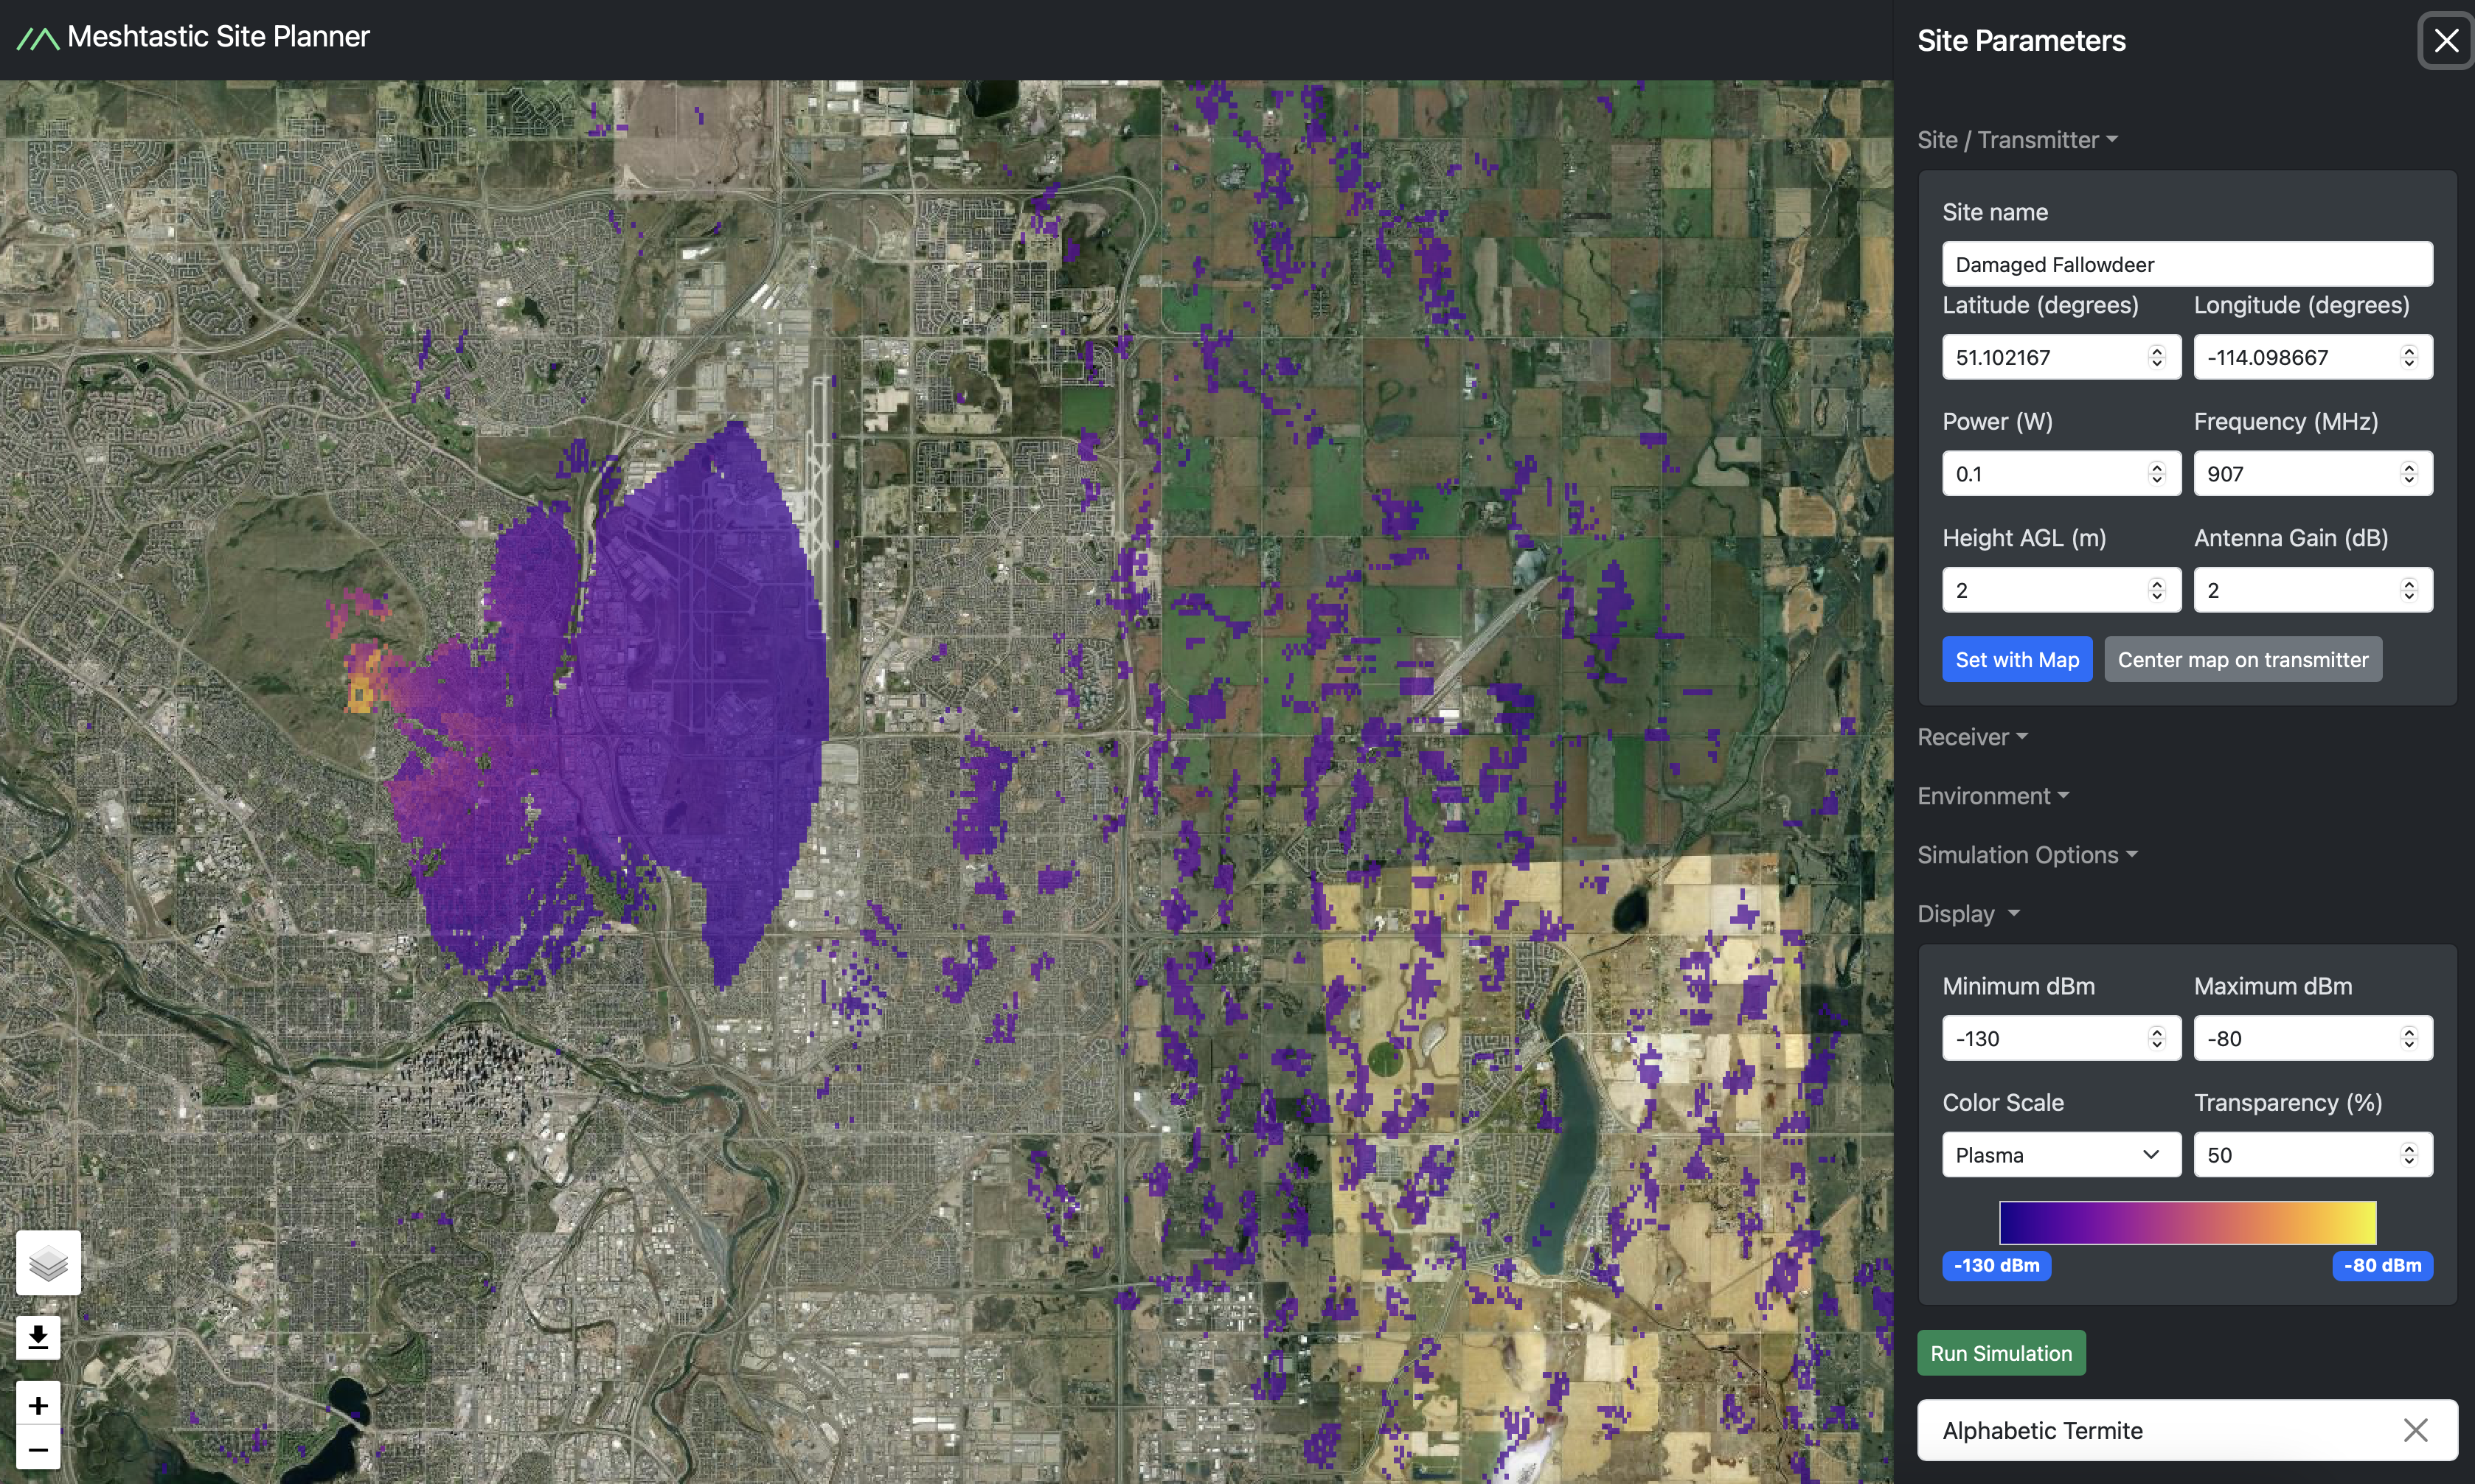Click the Meshtastic logo icon
The image size is (2475, 1484).
click(38, 38)
